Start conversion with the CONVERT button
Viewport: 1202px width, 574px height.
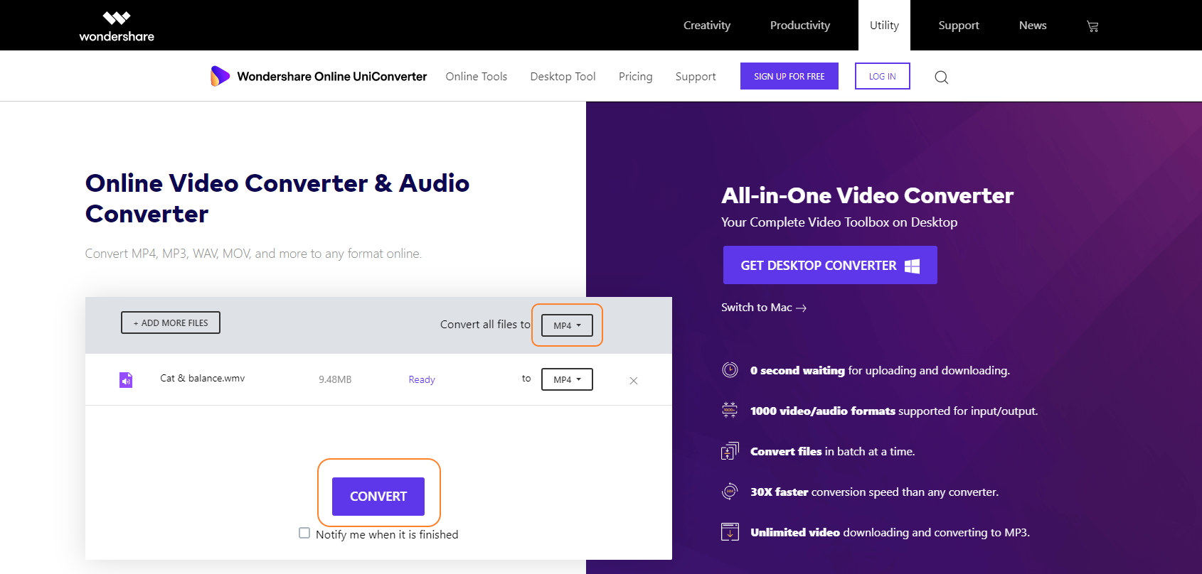[378, 497]
